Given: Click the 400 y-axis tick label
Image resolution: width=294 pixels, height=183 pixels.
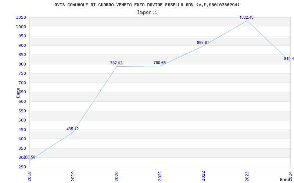Looking at the screenshot, I should (x=22, y=139).
